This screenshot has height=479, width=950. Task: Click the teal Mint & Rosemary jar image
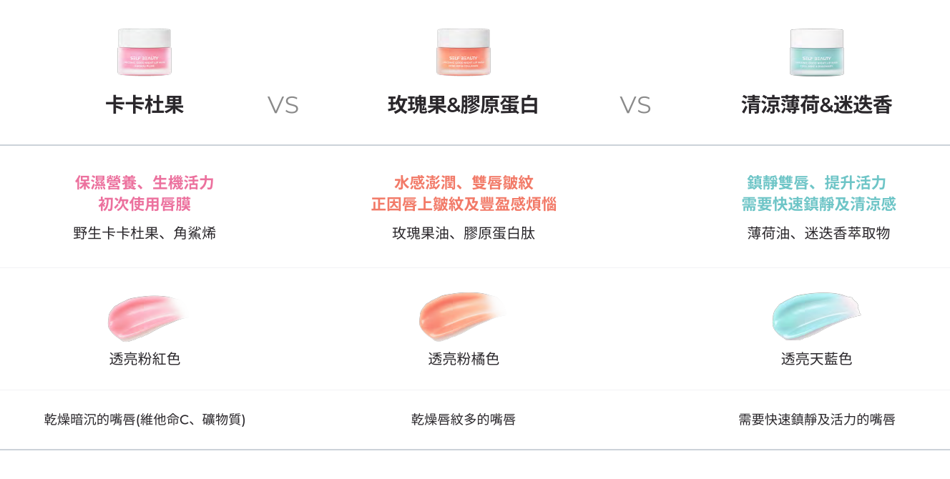coord(816,52)
